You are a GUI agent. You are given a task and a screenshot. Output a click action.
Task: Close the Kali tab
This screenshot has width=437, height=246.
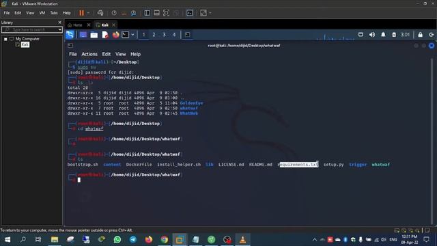tap(114, 25)
